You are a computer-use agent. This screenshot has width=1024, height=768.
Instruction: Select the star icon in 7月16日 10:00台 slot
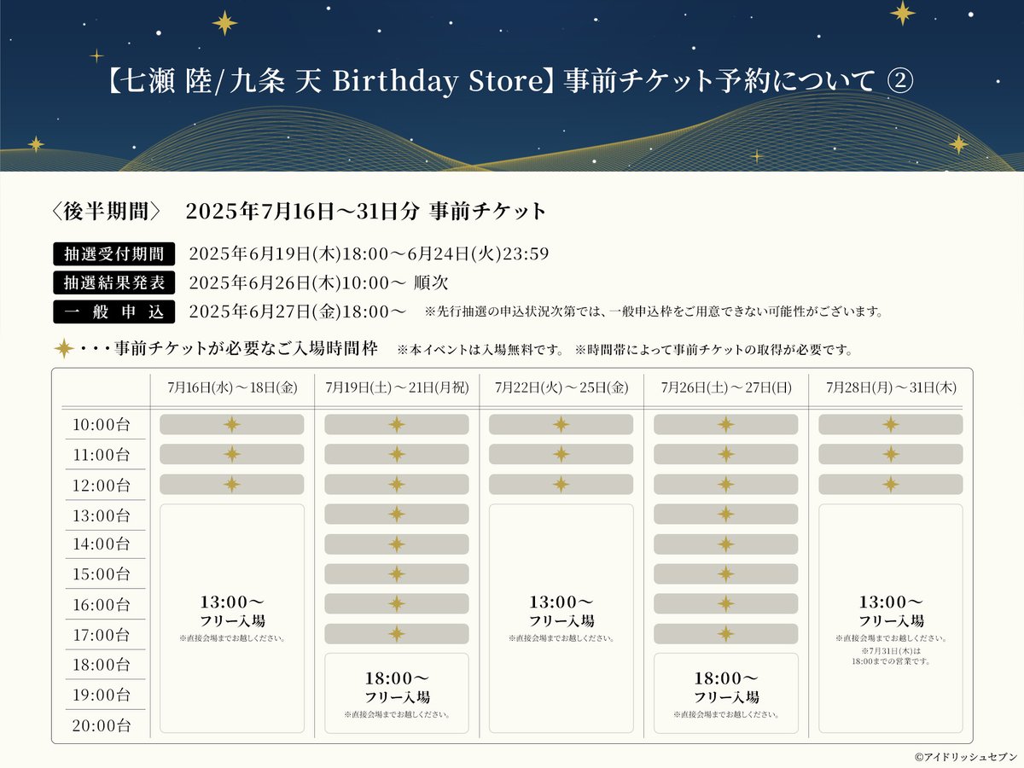coord(230,424)
